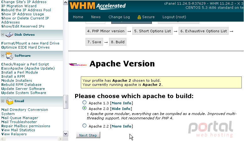Click the Next Step button

pyautogui.click(x=88, y=135)
